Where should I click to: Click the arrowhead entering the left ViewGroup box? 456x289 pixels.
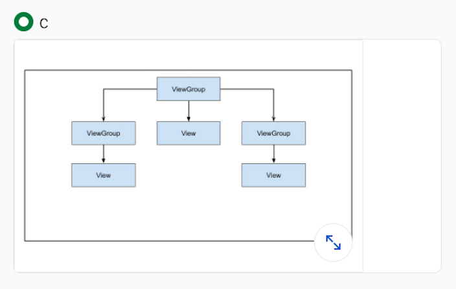pyautogui.click(x=104, y=119)
